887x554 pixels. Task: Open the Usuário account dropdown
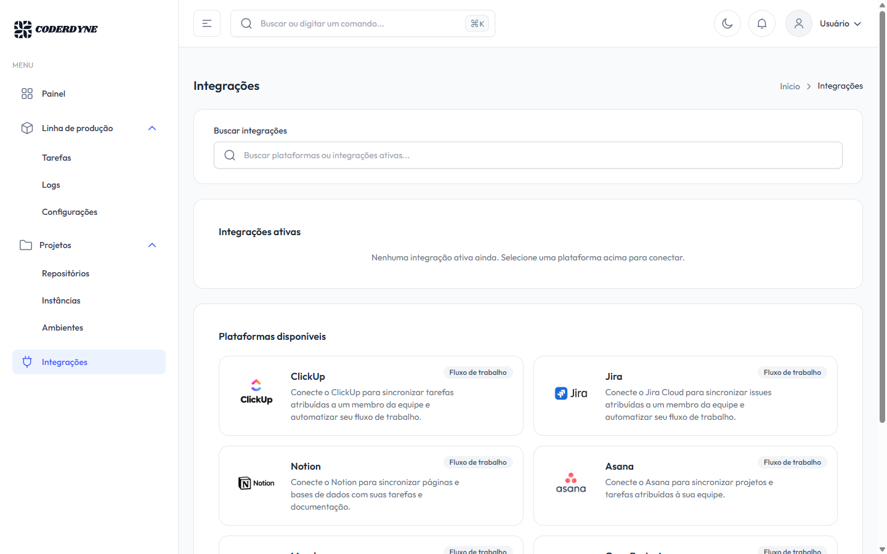[x=840, y=23]
